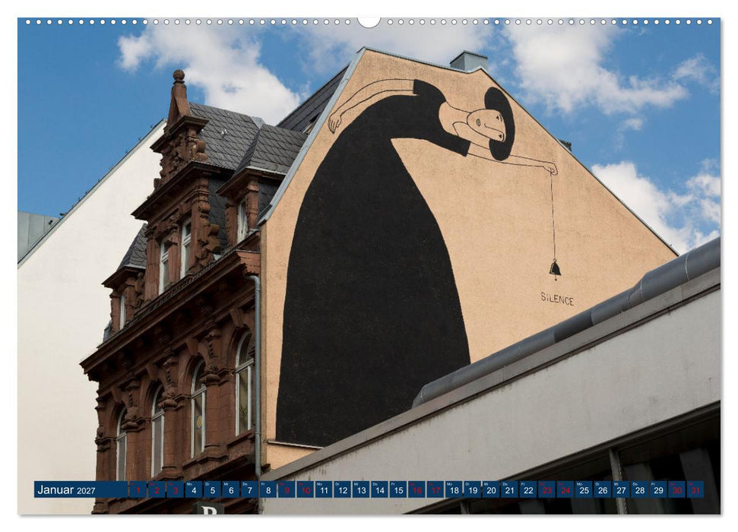Select date cell 20 in calendar strip

[x=492, y=489]
